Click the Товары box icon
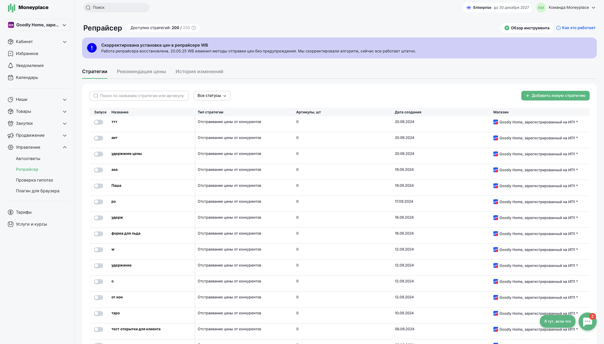Screen dimensions: 604x344 (10, 111)
